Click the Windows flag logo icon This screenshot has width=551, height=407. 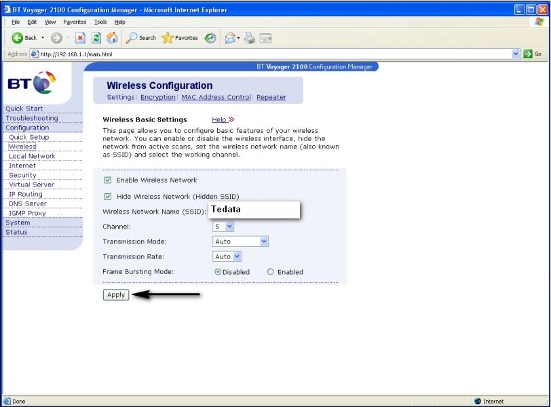(539, 22)
